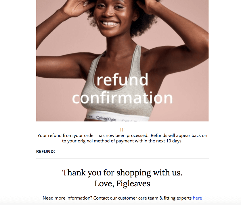Click "Your refund from your order" text
This screenshot has width=241, height=205.
(66, 136)
